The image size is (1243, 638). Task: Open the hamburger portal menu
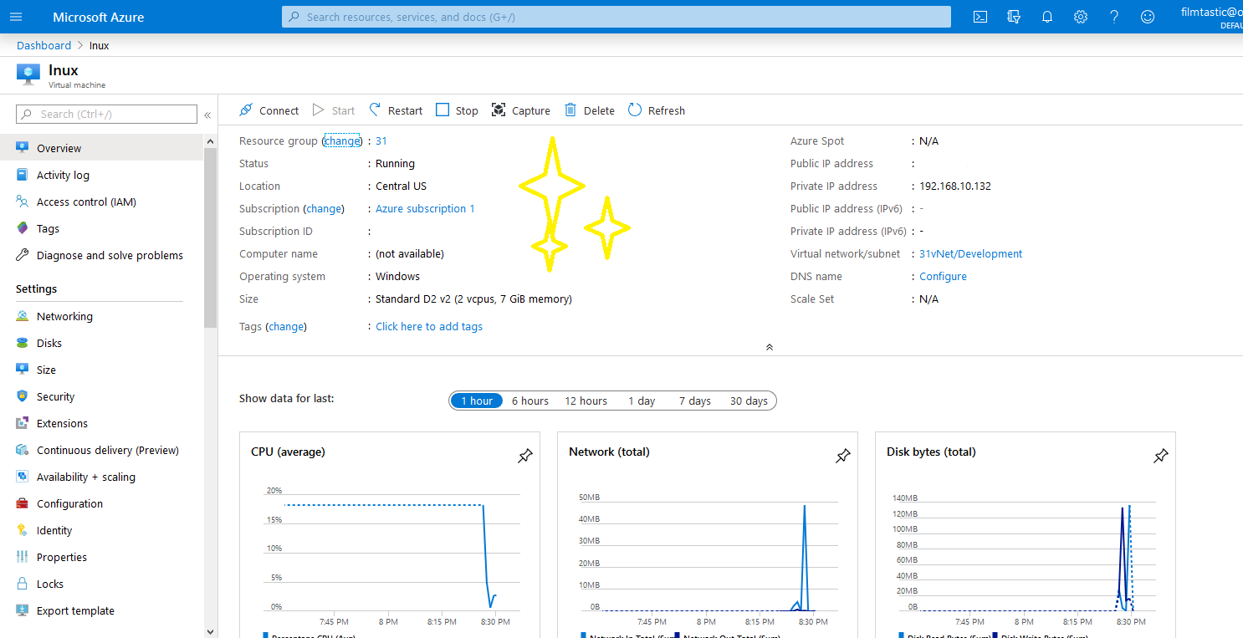[x=16, y=17]
